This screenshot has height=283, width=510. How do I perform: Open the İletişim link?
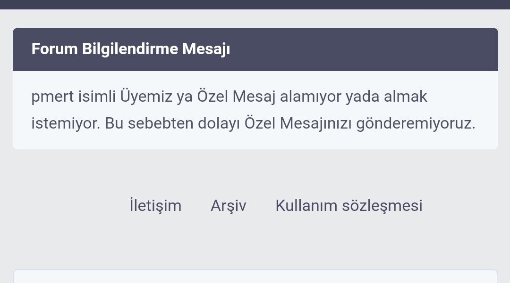click(155, 206)
